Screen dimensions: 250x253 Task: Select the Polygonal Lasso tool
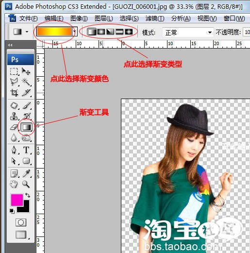[x=14, y=82]
